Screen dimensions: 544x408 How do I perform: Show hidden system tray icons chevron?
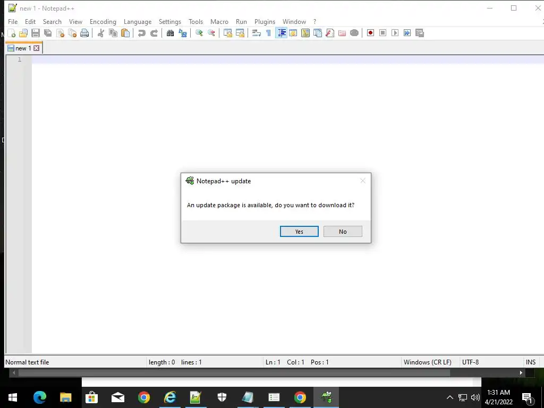click(449, 397)
